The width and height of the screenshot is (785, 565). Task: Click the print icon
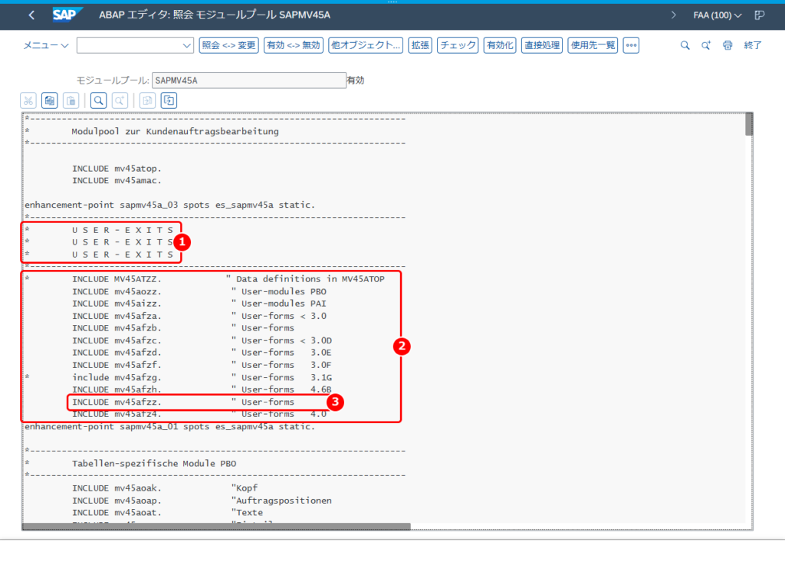click(x=728, y=45)
